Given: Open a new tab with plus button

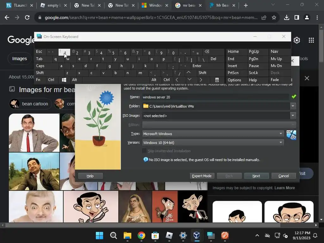Looking at the screenshot, I should tap(246, 5).
